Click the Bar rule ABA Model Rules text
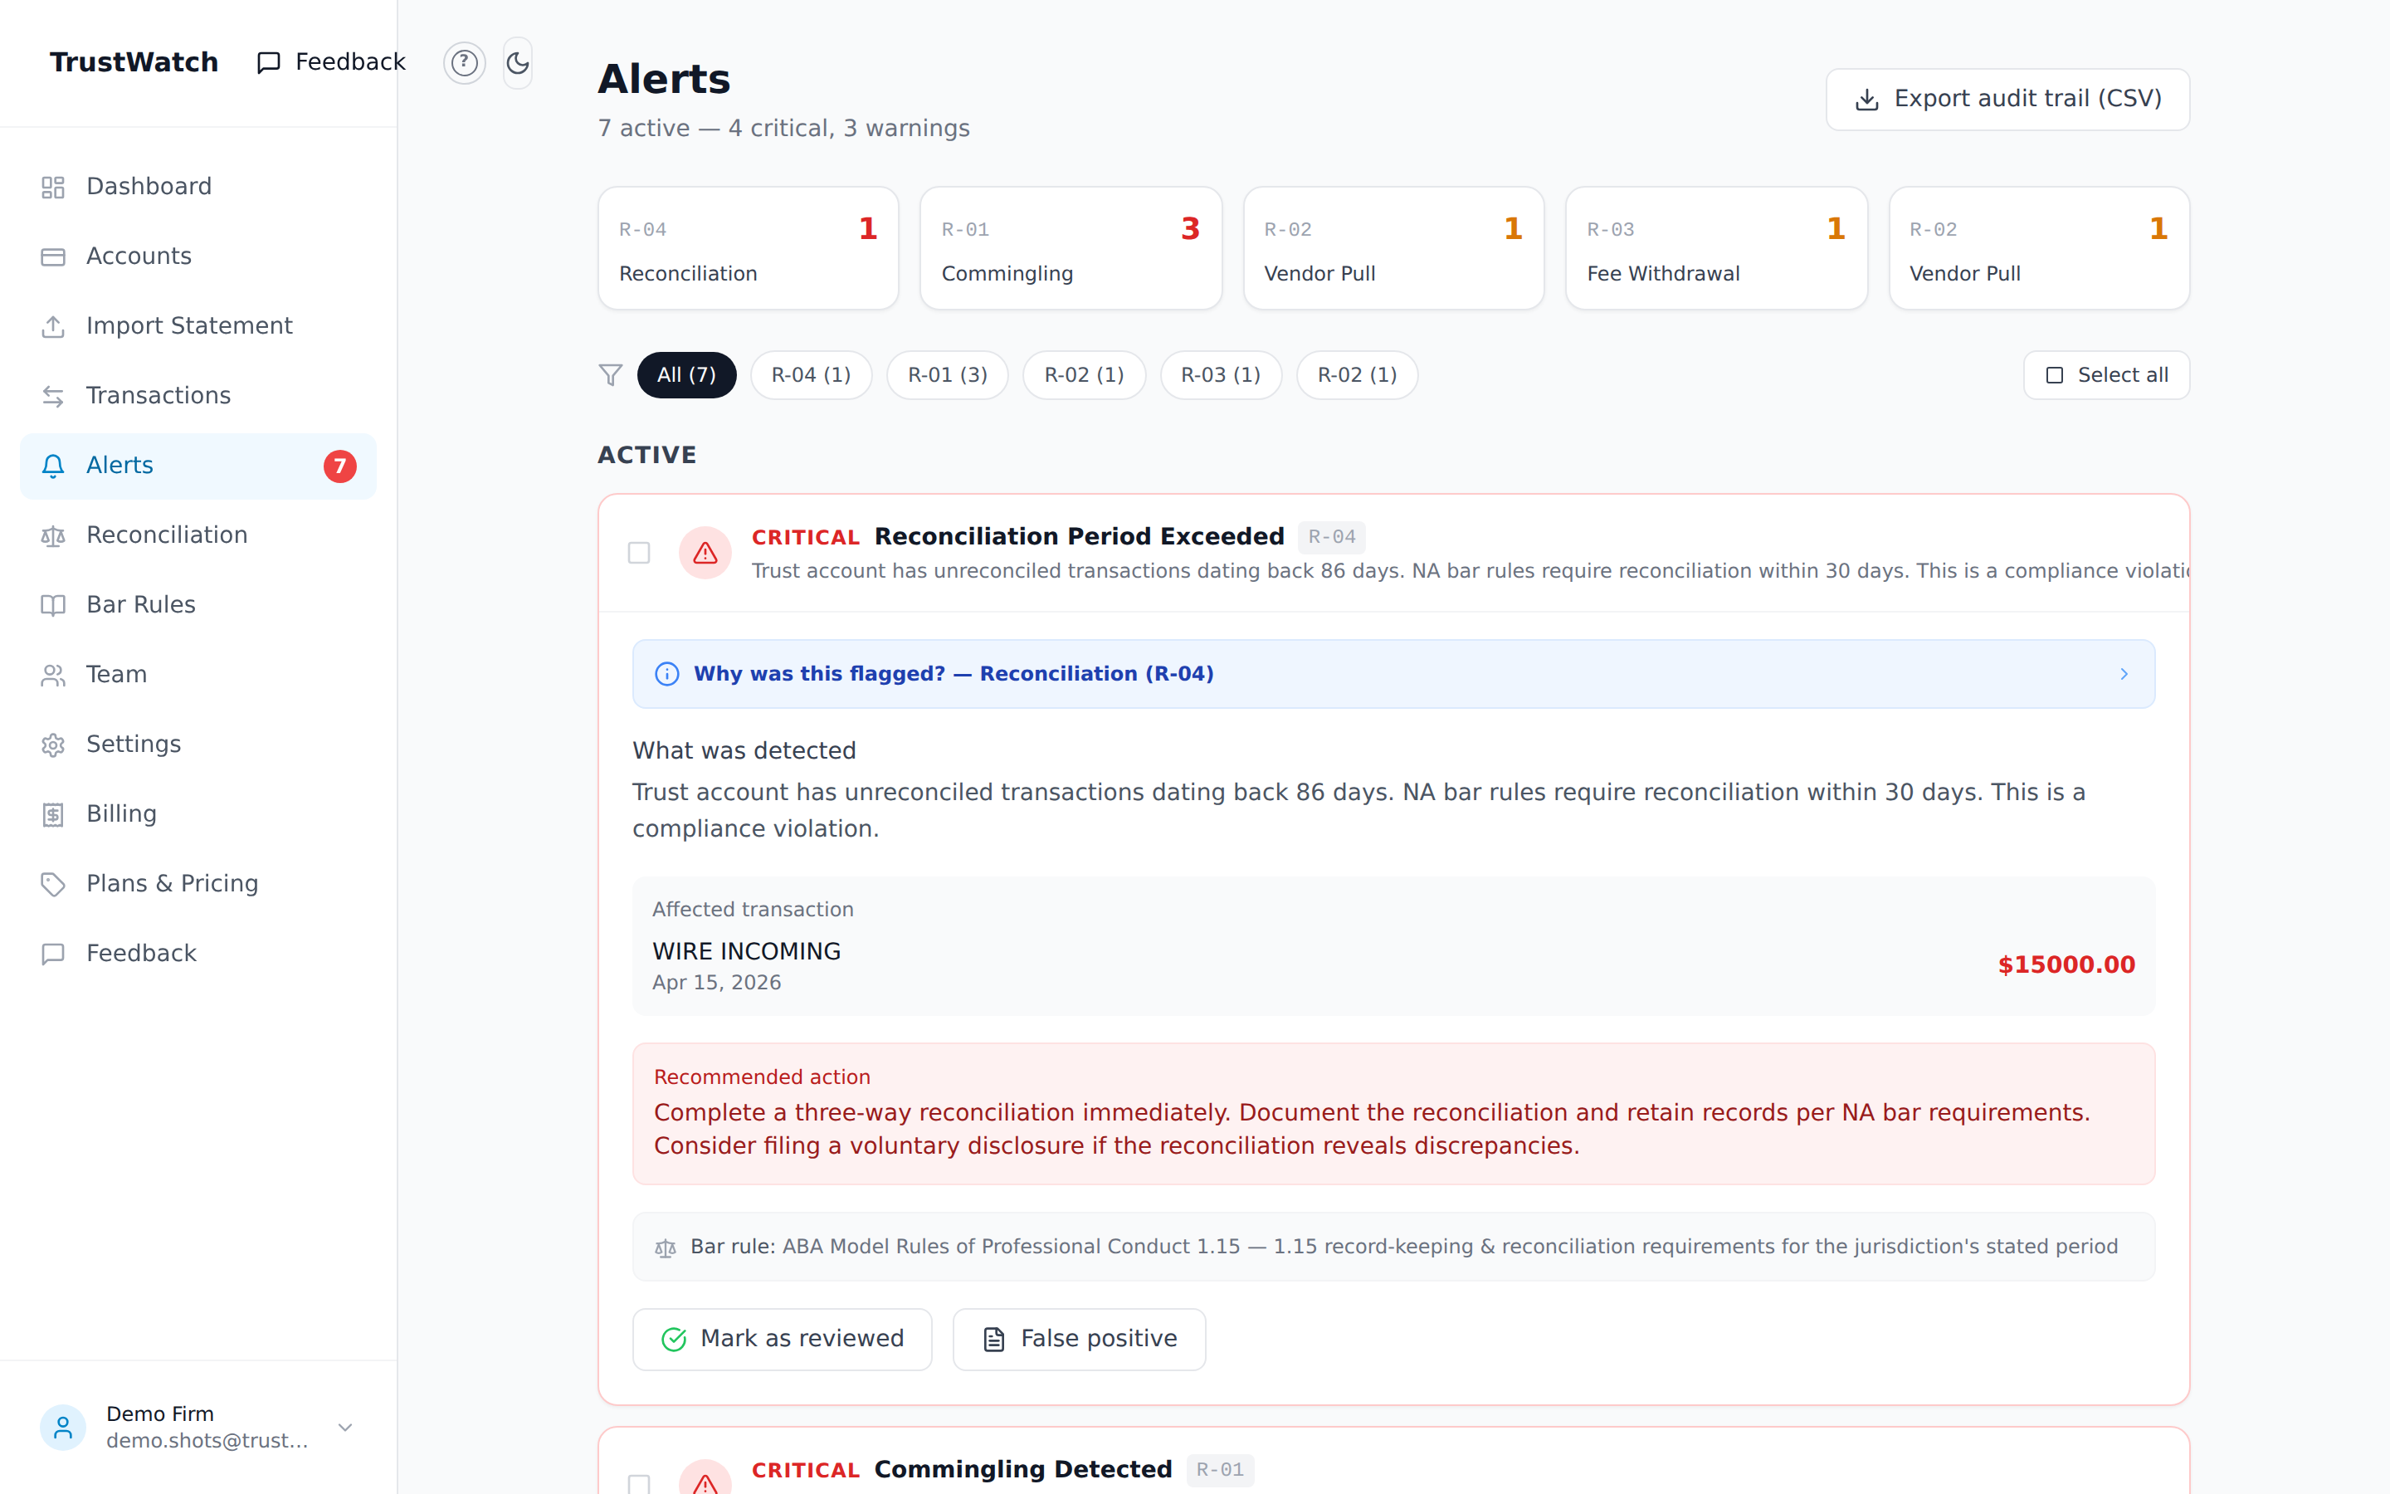This screenshot has width=2390, height=1494. (1403, 1247)
